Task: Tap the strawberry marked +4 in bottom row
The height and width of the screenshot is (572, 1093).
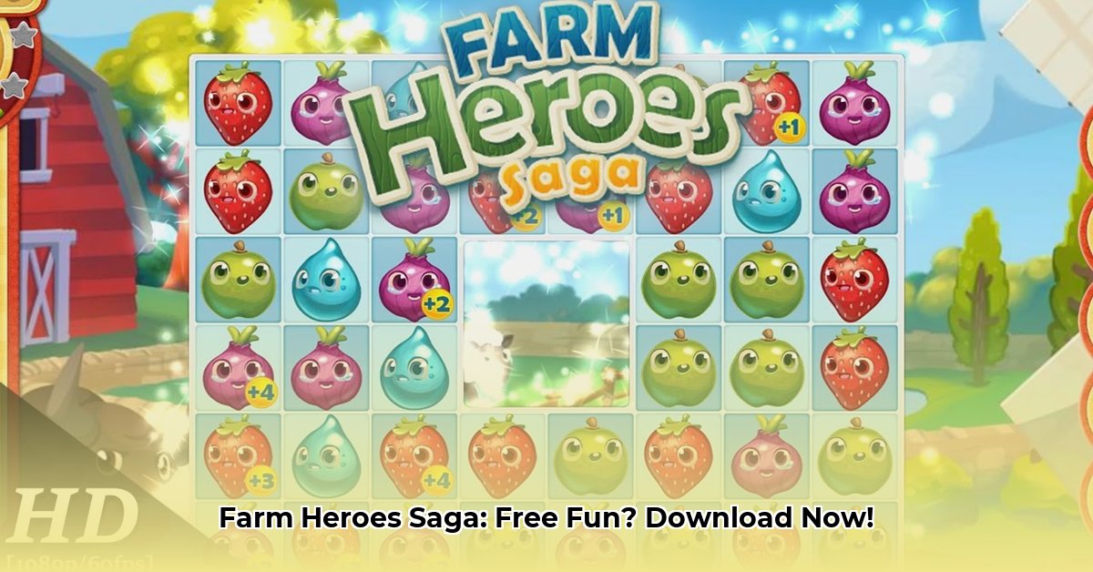Action: point(415,455)
